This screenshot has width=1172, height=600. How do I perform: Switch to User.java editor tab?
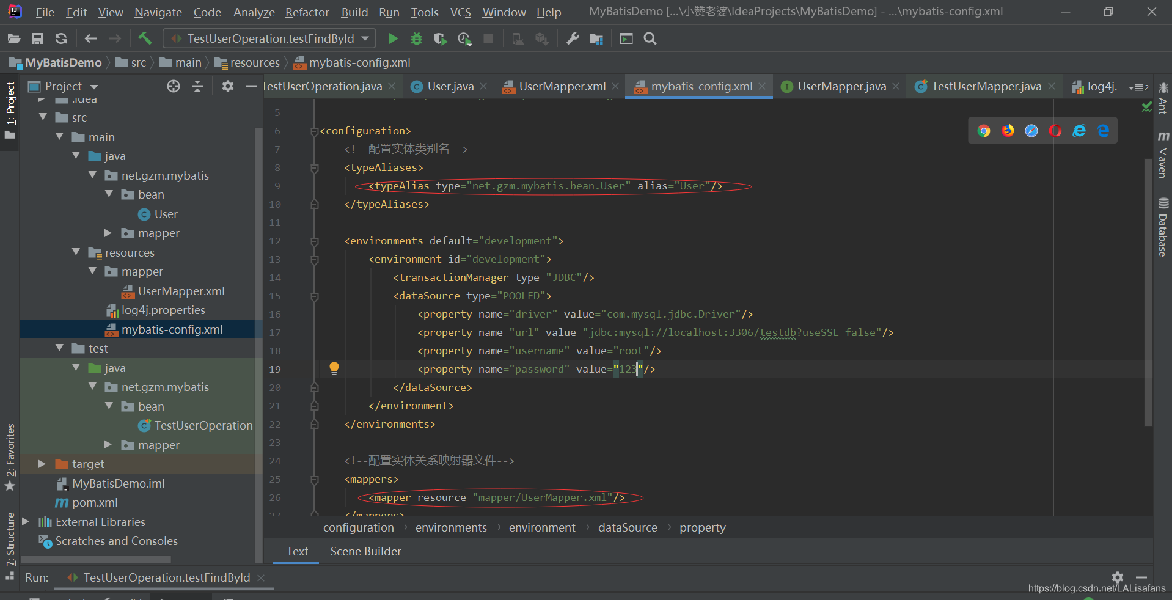(450, 87)
